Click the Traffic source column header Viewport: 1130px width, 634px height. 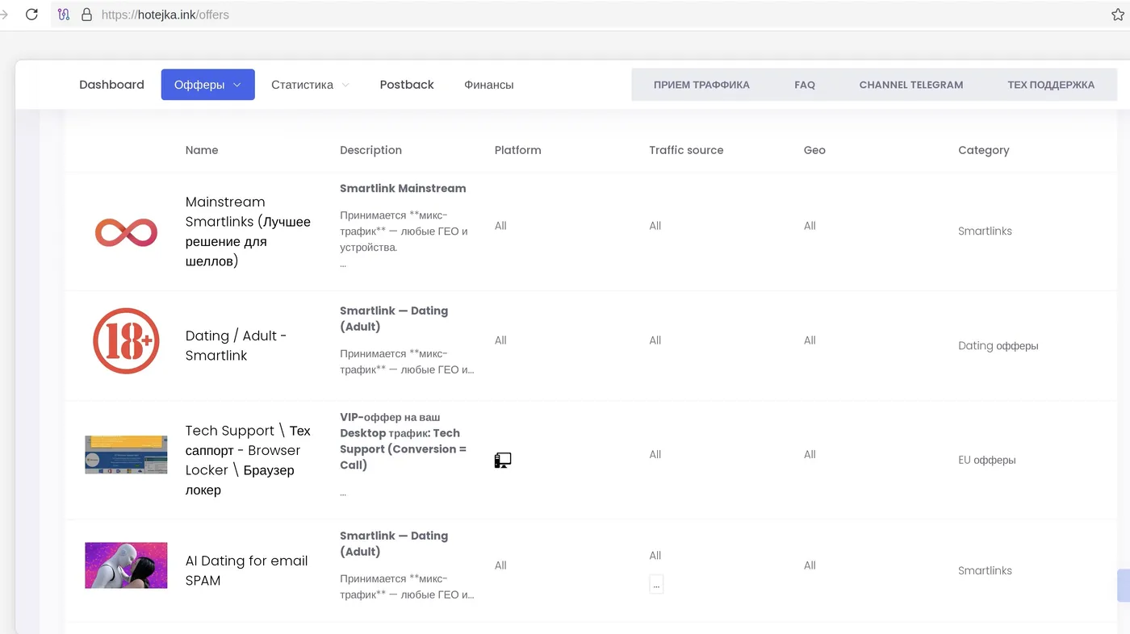coord(686,150)
